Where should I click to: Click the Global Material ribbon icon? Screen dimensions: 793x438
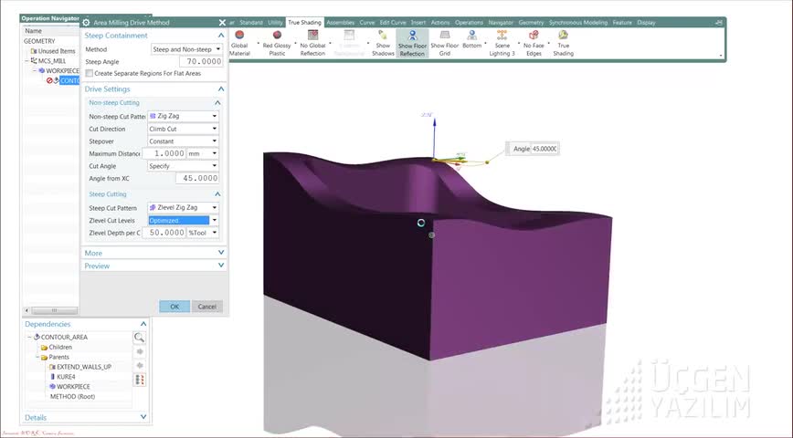239,35
